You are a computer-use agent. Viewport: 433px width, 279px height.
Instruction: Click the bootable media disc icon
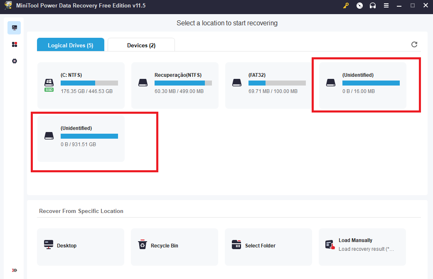pyautogui.click(x=359, y=5)
